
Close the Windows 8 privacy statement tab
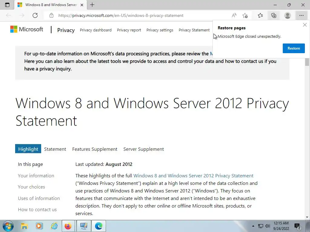82,5
